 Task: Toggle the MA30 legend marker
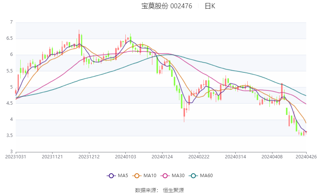165,176
